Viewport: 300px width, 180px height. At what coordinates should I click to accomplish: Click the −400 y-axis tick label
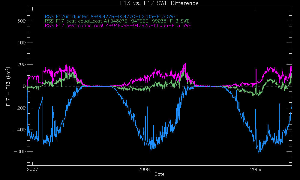click(x=19, y=130)
